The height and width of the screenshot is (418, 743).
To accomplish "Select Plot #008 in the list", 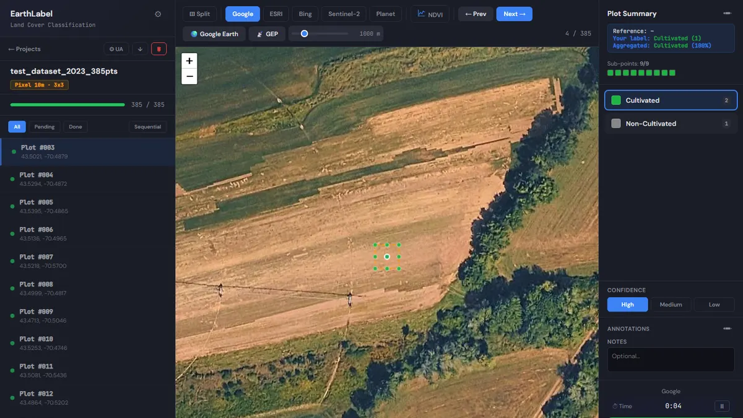I will 87,289.
